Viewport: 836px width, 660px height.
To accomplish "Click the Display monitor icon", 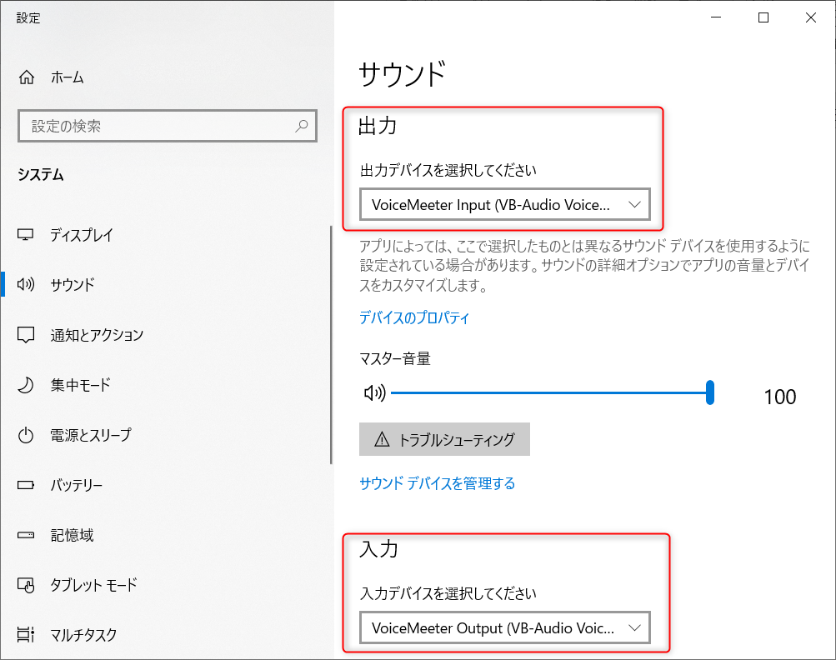I will point(26,234).
